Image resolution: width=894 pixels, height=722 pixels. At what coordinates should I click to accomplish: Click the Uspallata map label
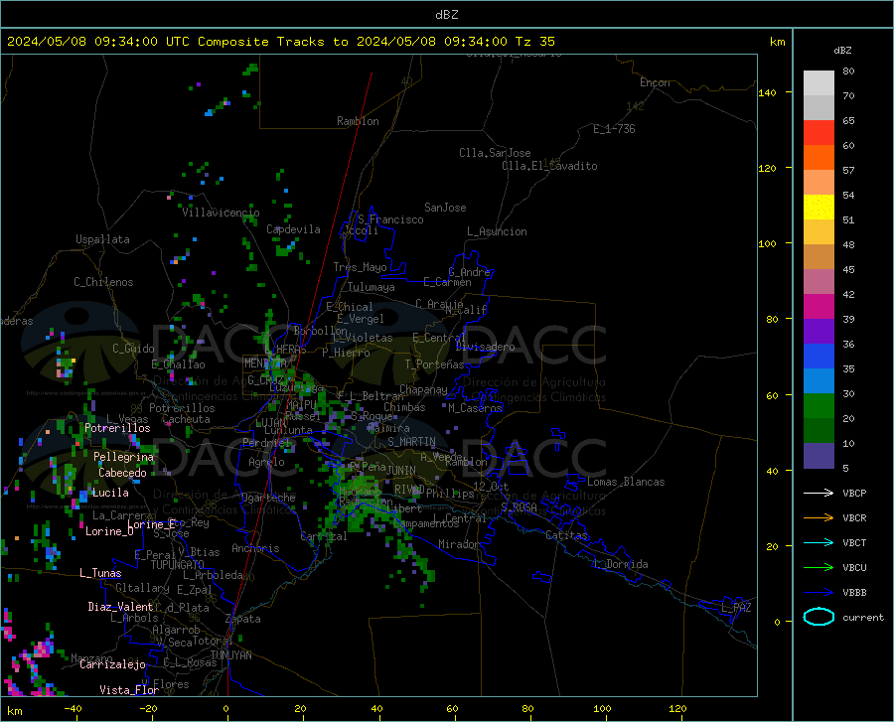point(102,239)
